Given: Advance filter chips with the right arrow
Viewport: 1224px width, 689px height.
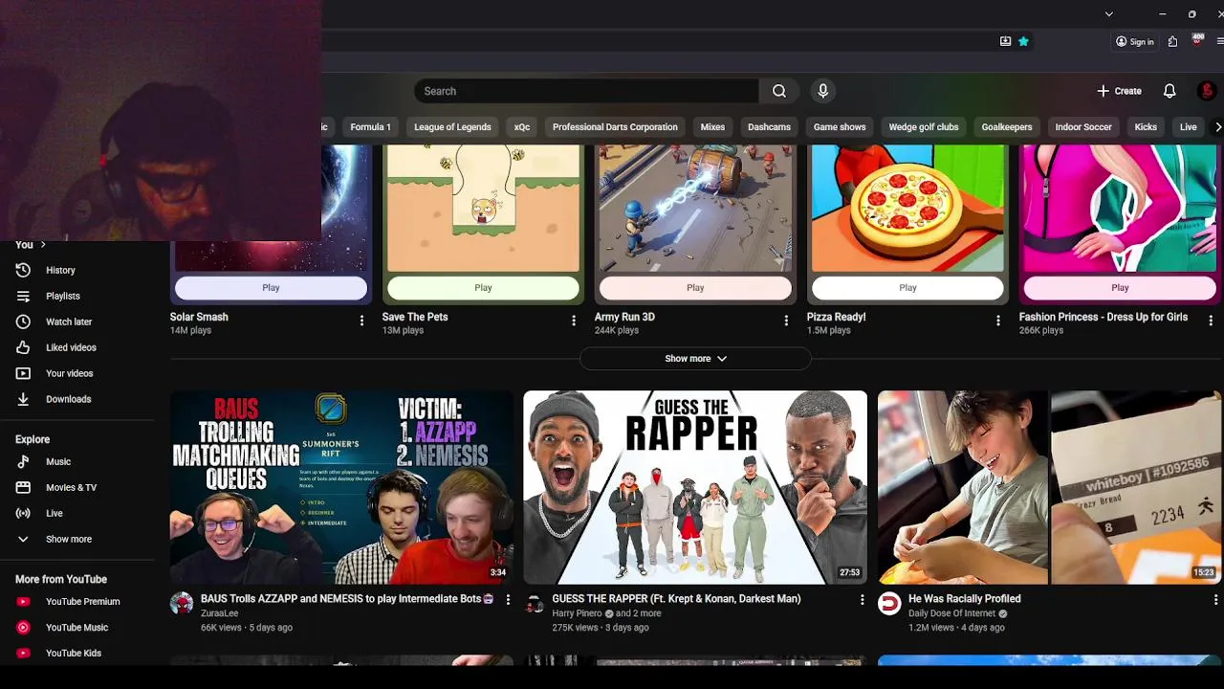Looking at the screenshot, I should tap(1217, 127).
